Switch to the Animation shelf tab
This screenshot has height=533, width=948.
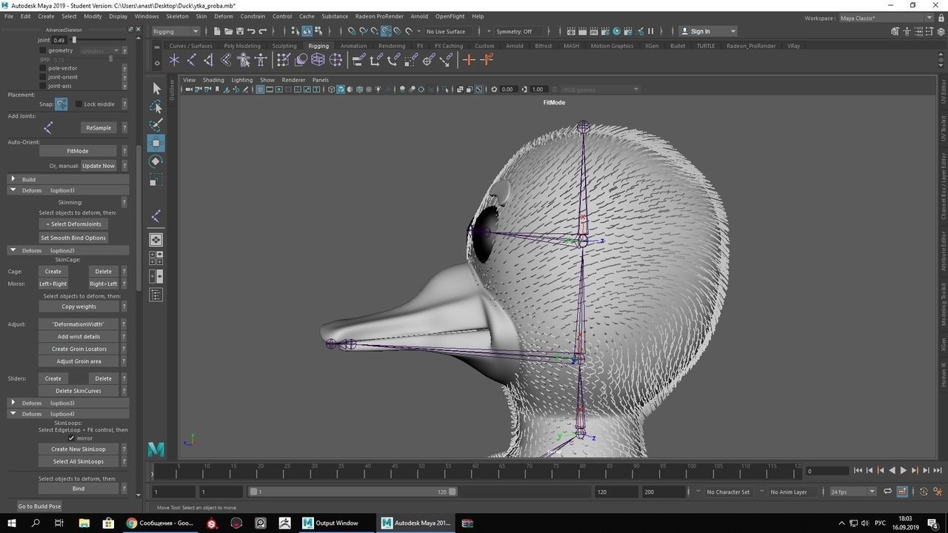click(353, 46)
